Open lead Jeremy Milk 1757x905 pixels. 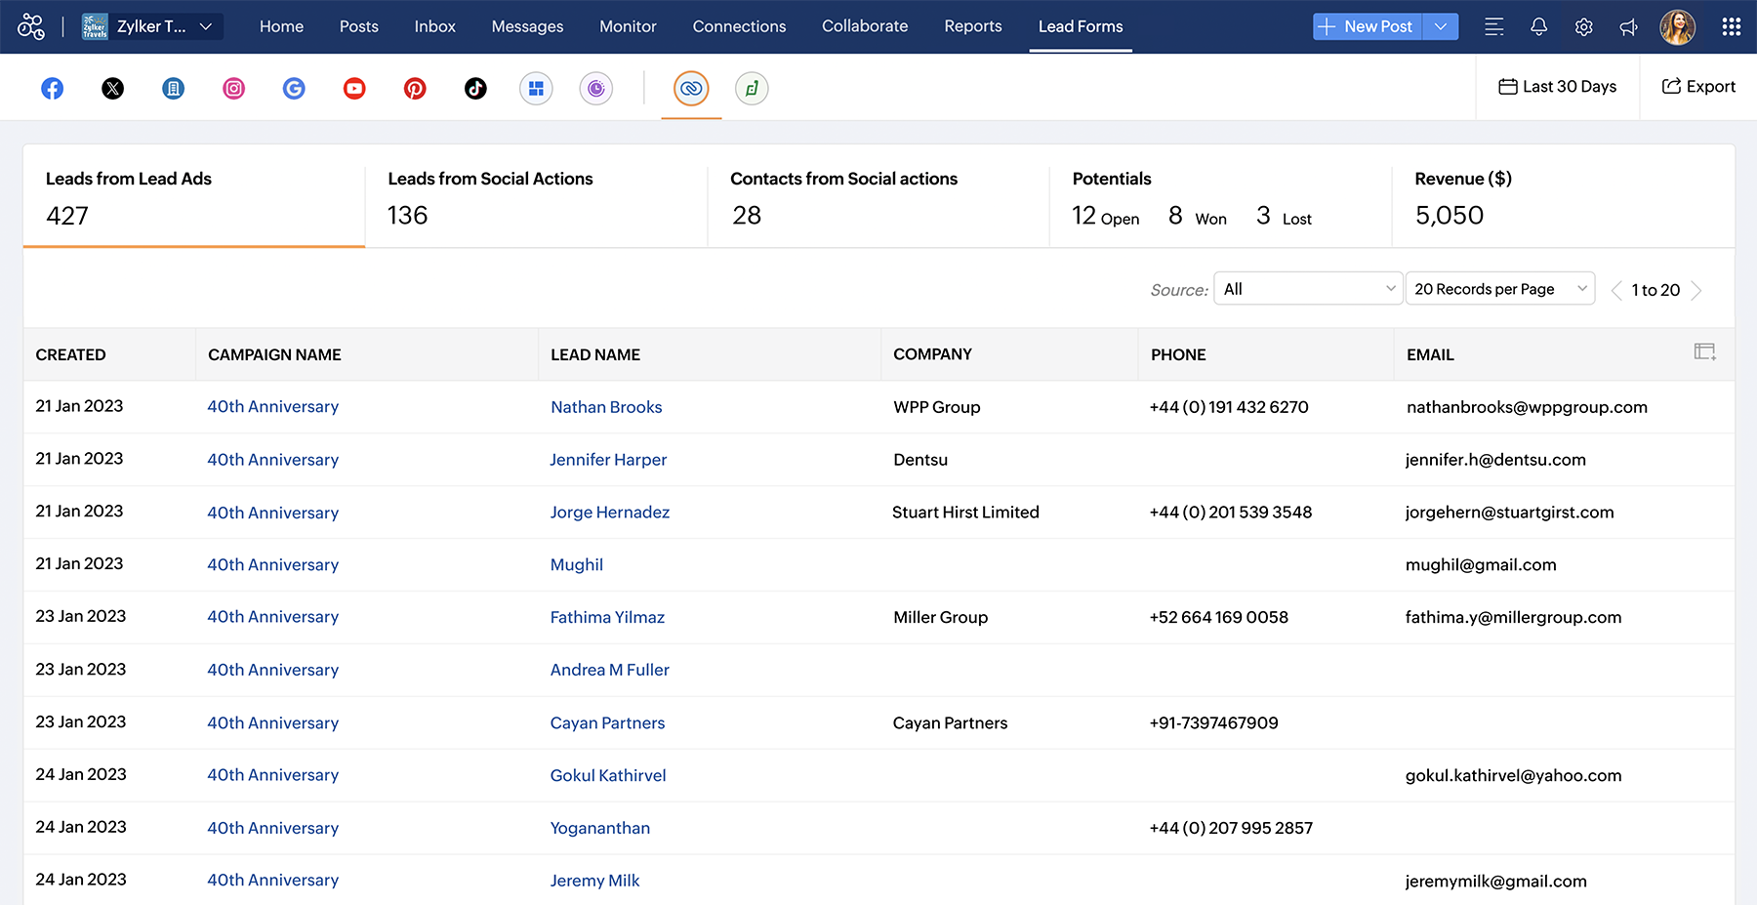(594, 881)
